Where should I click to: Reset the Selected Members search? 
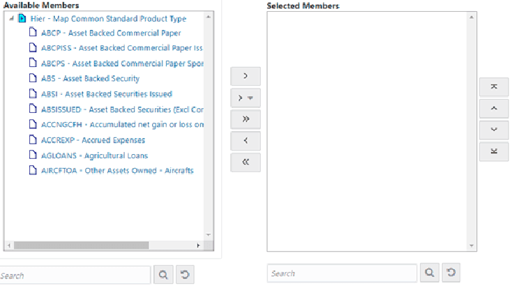451,273
